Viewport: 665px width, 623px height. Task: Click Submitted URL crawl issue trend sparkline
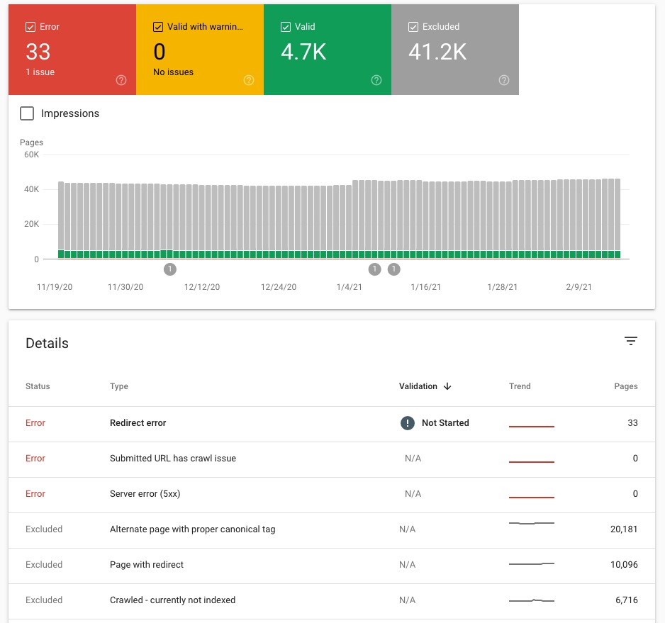(x=532, y=461)
